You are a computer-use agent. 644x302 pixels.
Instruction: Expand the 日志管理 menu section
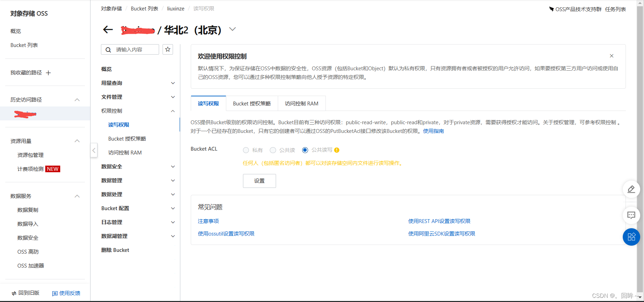click(138, 222)
